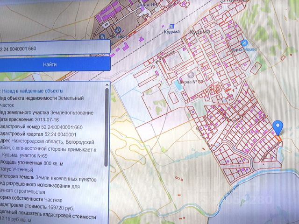299x224 pixels.
Task: Click the blue location pin marker on map
Action: 278,128
